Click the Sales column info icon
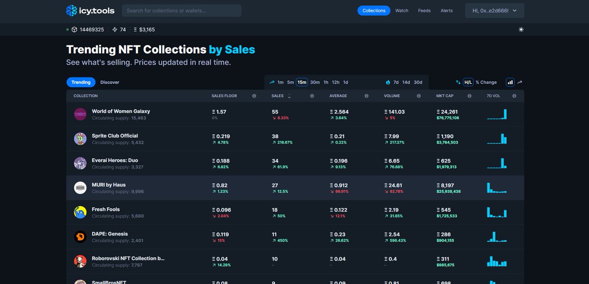Viewport: 589px width, 284px height. coord(312,96)
